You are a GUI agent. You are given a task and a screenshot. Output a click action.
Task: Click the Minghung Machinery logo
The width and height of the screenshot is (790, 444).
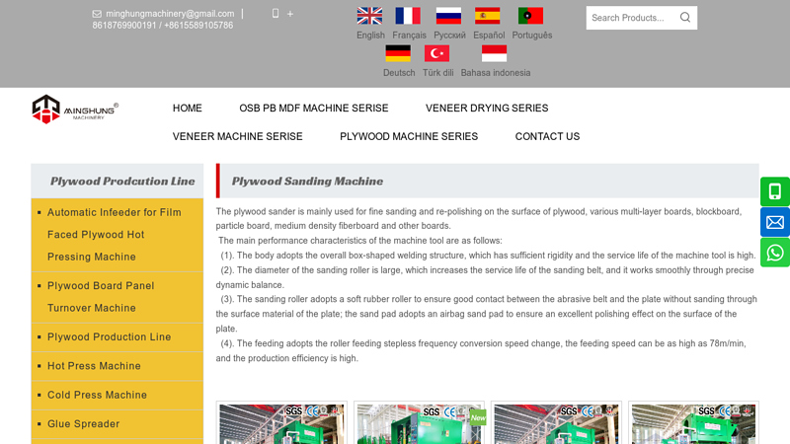click(x=75, y=109)
